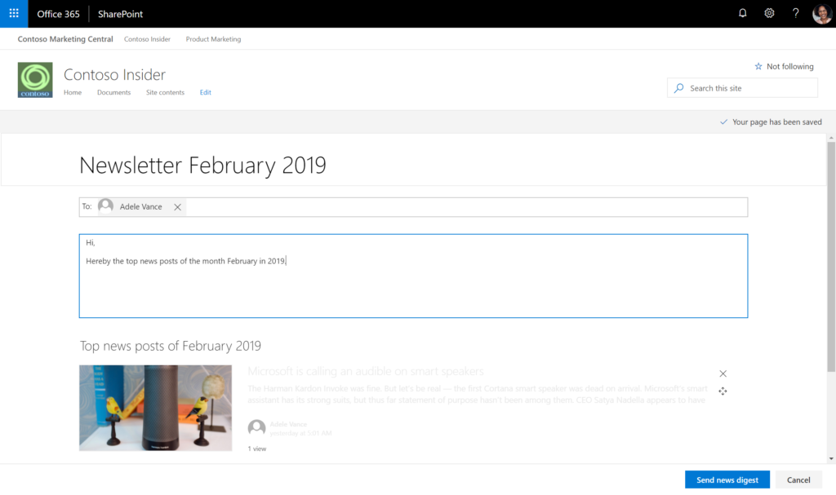Click Adele Vance recipient avatar
This screenshot has height=495, width=836.
(x=105, y=206)
